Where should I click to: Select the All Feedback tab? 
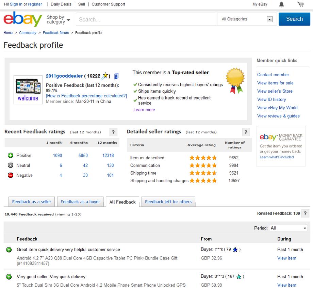[x=122, y=202]
